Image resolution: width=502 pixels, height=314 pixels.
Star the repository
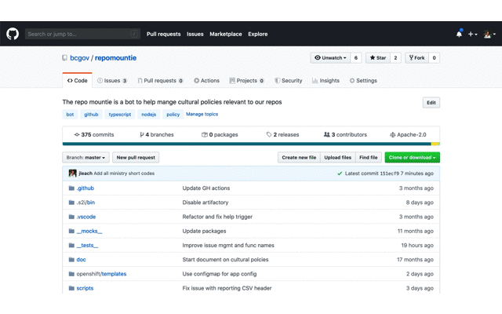point(378,57)
